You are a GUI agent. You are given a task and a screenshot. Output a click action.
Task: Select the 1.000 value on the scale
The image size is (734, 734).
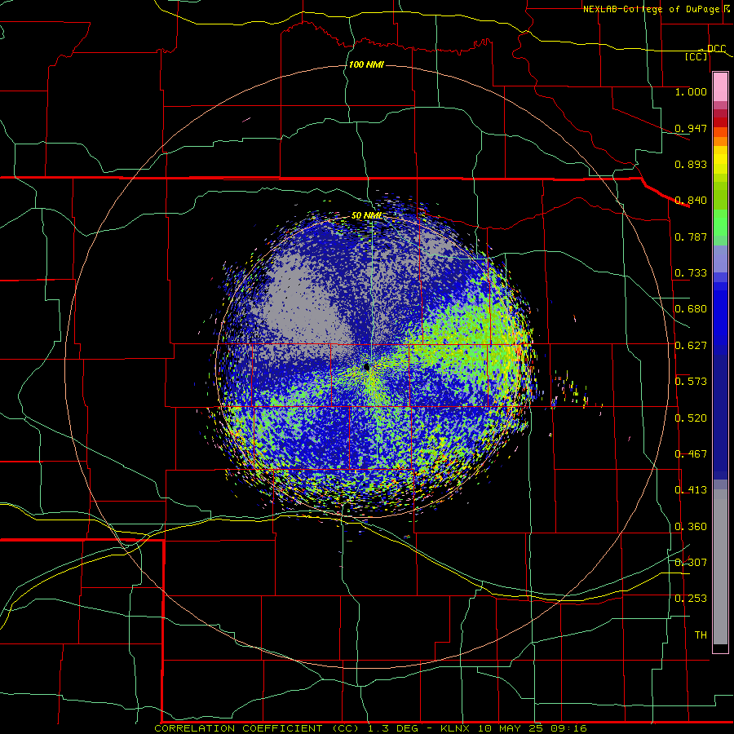pyautogui.click(x=691, y=91)
